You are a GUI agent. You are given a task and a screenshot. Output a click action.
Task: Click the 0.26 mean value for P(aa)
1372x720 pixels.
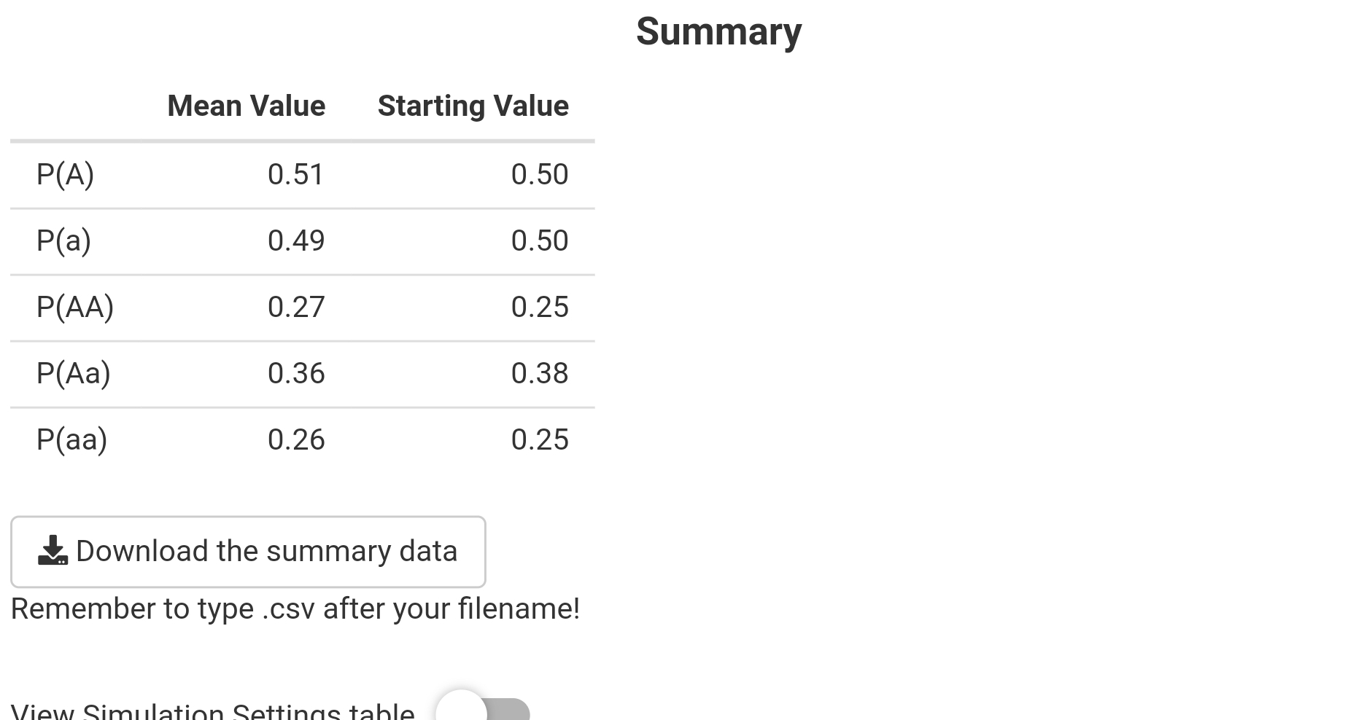point(295,439)
